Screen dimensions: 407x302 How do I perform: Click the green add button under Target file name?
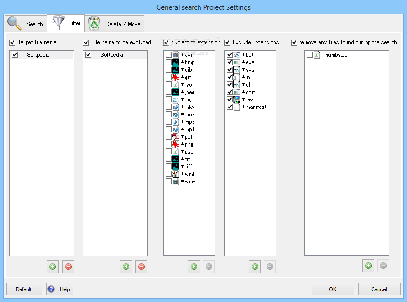(x=53, y=267)
